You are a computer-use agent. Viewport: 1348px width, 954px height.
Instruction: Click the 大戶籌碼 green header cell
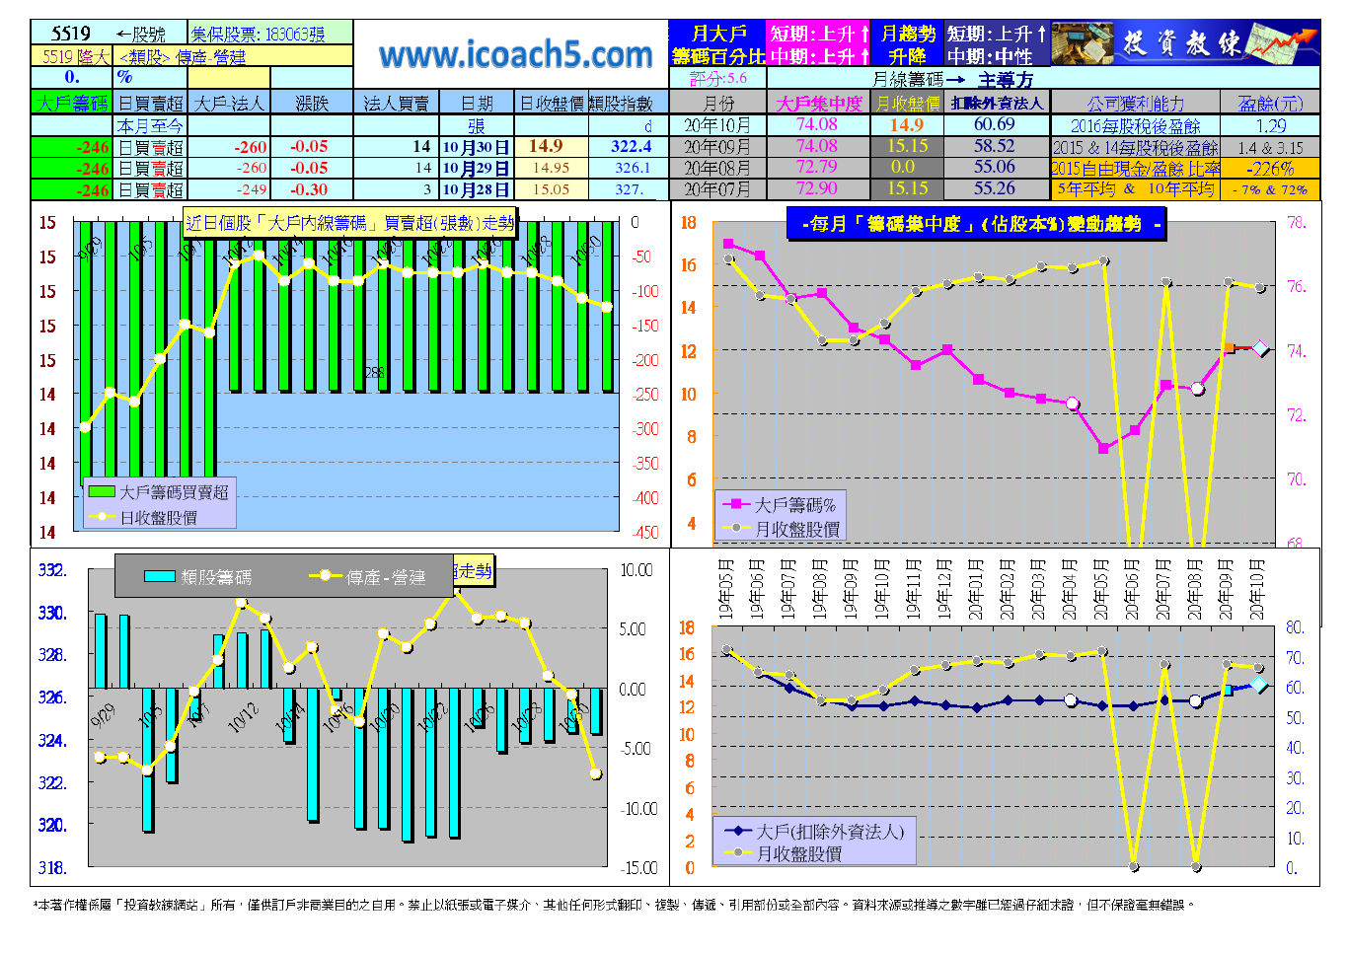click(x=72, y=103)
